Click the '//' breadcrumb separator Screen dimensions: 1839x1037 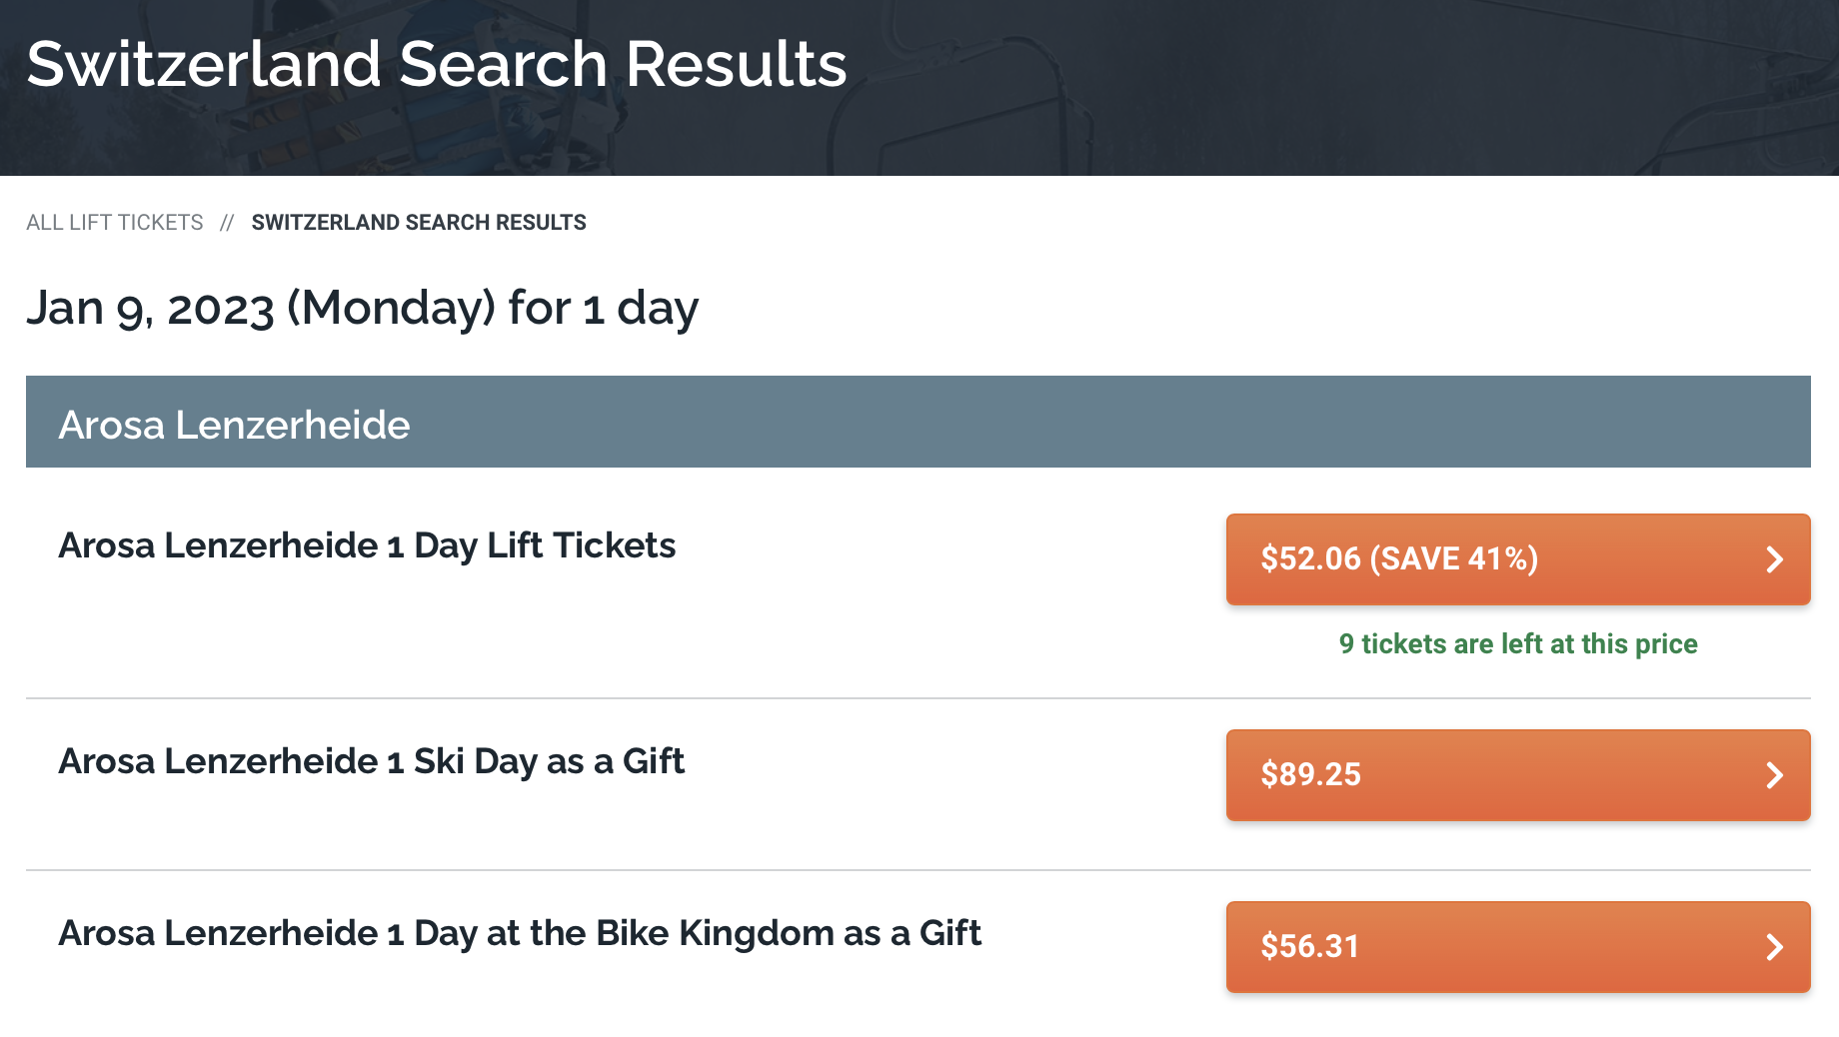click(227, 223)
